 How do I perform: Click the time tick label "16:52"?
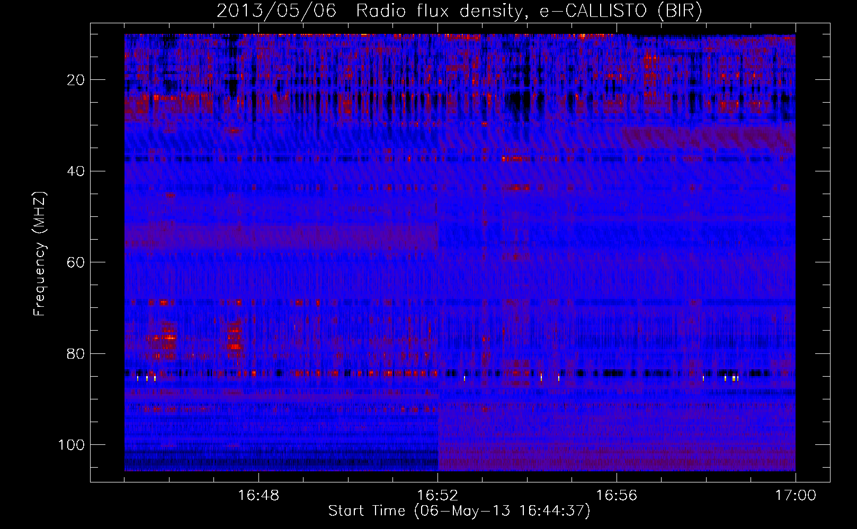pos(438,495)
